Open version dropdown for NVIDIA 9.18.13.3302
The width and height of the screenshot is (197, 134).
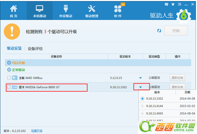tap(140, 87)
